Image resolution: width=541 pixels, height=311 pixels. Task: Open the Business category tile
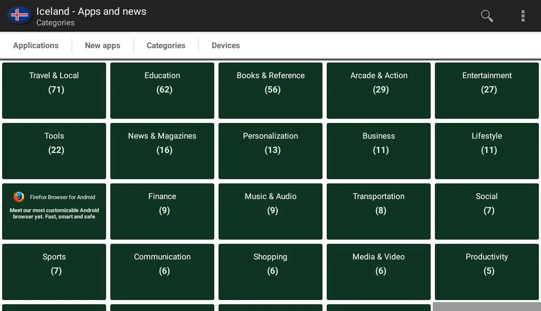pos(379,151)
